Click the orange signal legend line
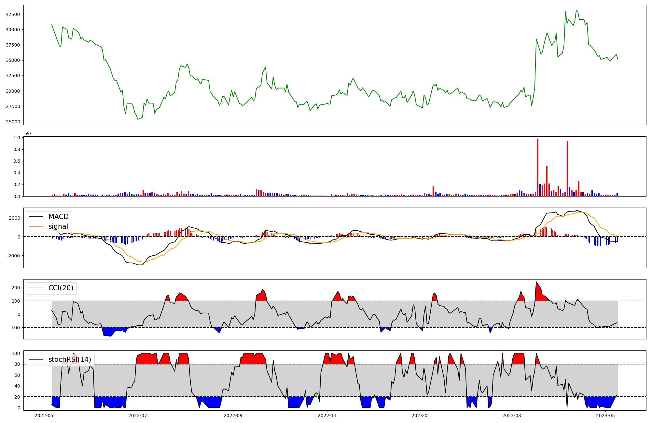 pos(36,226)
